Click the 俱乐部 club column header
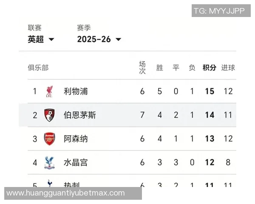Viewport: 255px width, 204px height. click(38, 68)
